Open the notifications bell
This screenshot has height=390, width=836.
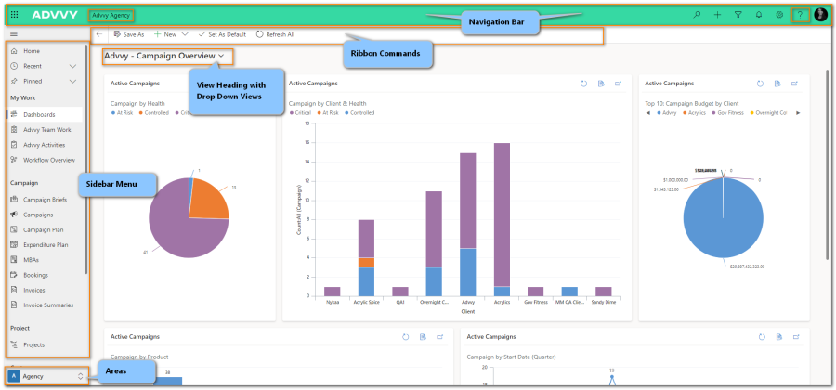point(759,15)
